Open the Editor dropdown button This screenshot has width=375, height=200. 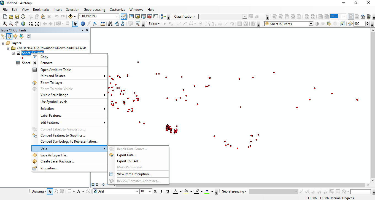click(154, 24)
